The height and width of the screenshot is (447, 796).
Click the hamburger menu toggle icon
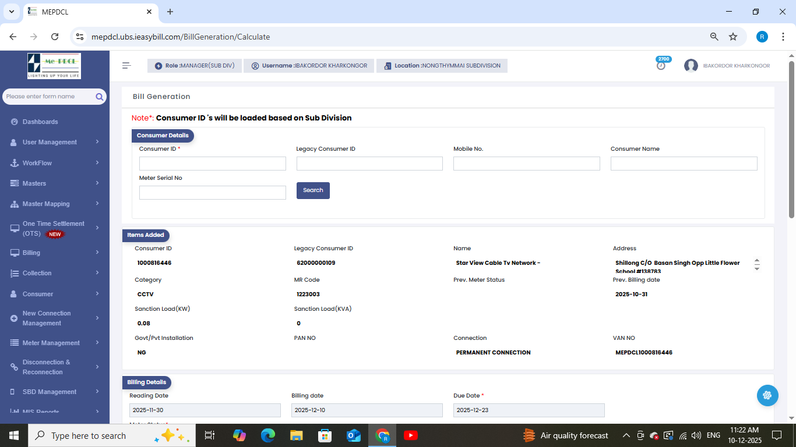point(126,66)
